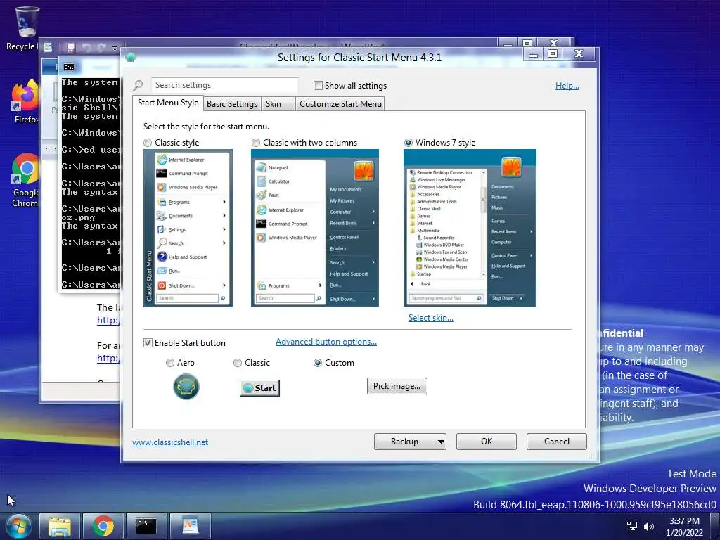
Task: Click the Windows 7 style preview thumbnail
Action: (x=470, y=229)
